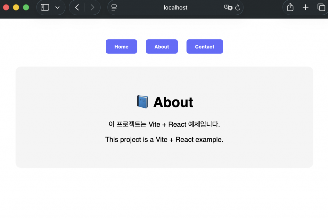The image size is (328, 218).
Task: Click the Korean Vite + React description
Action: 164,124
